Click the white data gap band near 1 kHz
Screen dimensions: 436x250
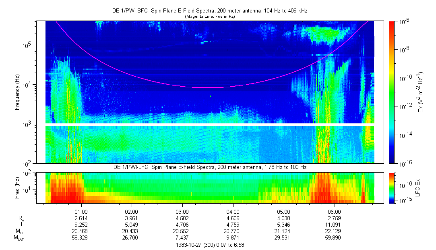(209, 125)
